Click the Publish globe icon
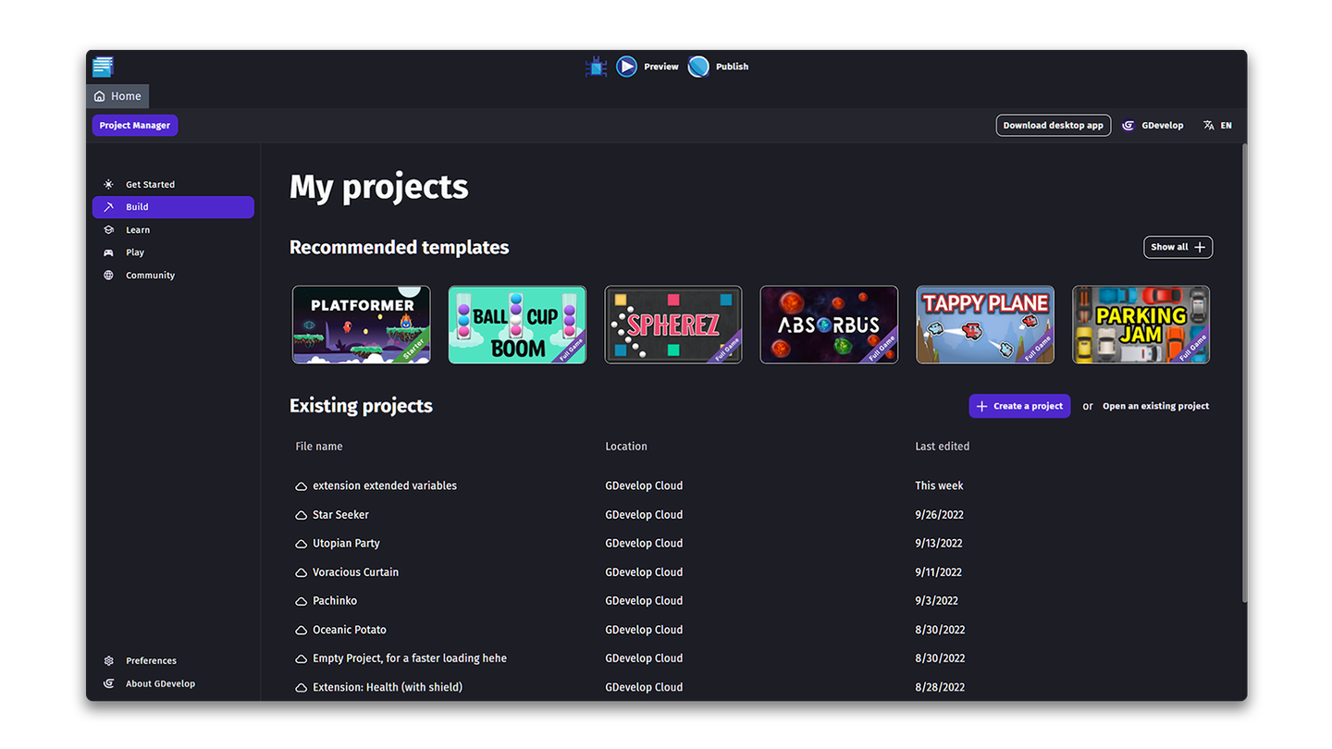 coord(698,67)
